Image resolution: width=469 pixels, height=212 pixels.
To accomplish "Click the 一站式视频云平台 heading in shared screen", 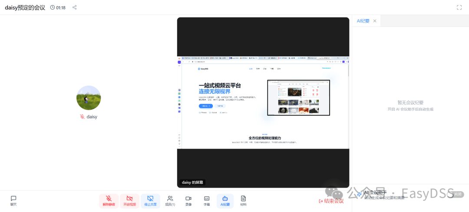I will (x=220, y=86).
